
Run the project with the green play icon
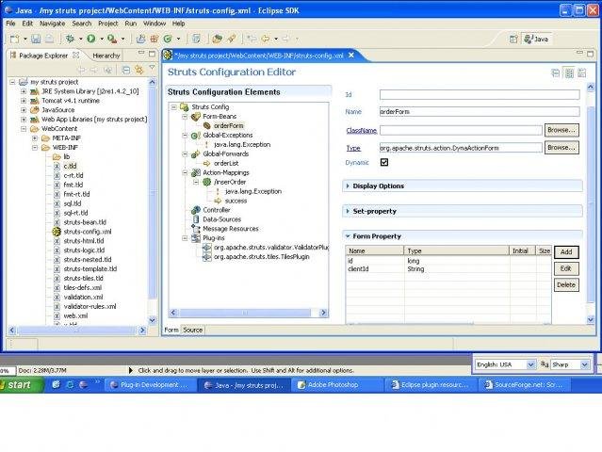[x=91, y=39]
